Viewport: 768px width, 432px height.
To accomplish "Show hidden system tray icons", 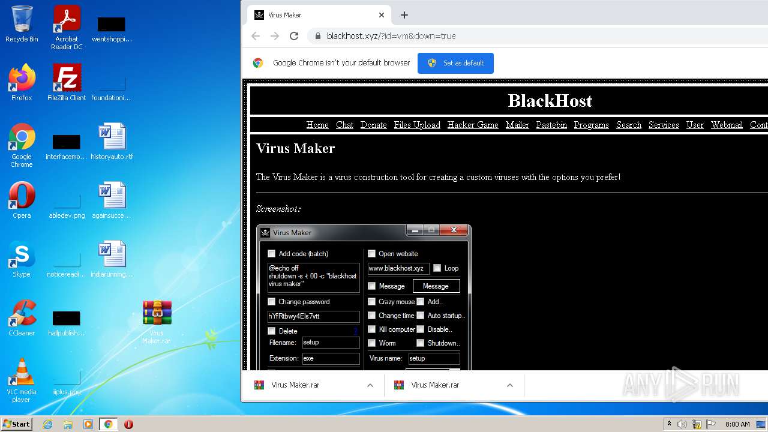I will coord(669,424).
